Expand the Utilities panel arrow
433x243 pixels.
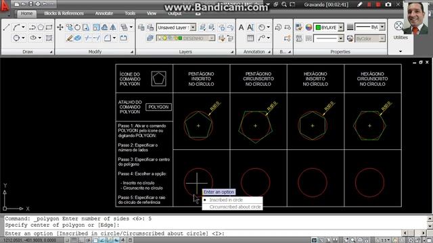point(400,51)
